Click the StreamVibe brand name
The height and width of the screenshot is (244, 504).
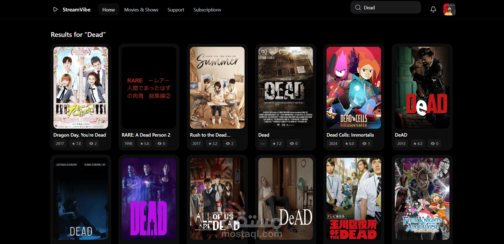tap(76, 10)
